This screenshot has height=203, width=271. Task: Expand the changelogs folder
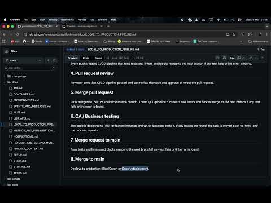coord(5,76)
